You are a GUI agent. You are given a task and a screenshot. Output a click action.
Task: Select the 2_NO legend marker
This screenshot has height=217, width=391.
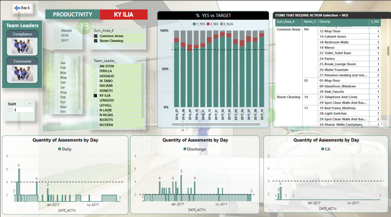[209, 24]
